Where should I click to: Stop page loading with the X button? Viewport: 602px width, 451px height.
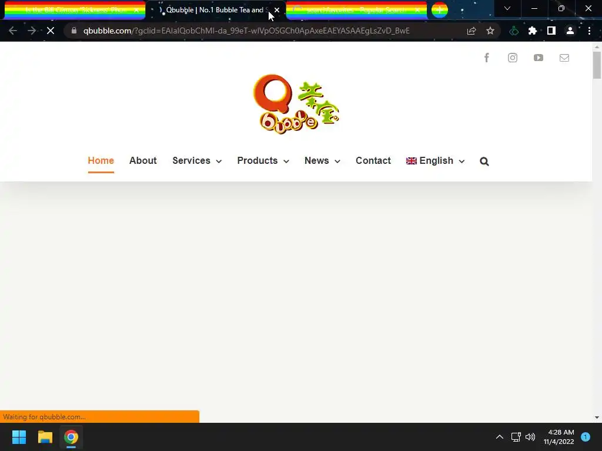pyautogui.click(x=51, y=31)
